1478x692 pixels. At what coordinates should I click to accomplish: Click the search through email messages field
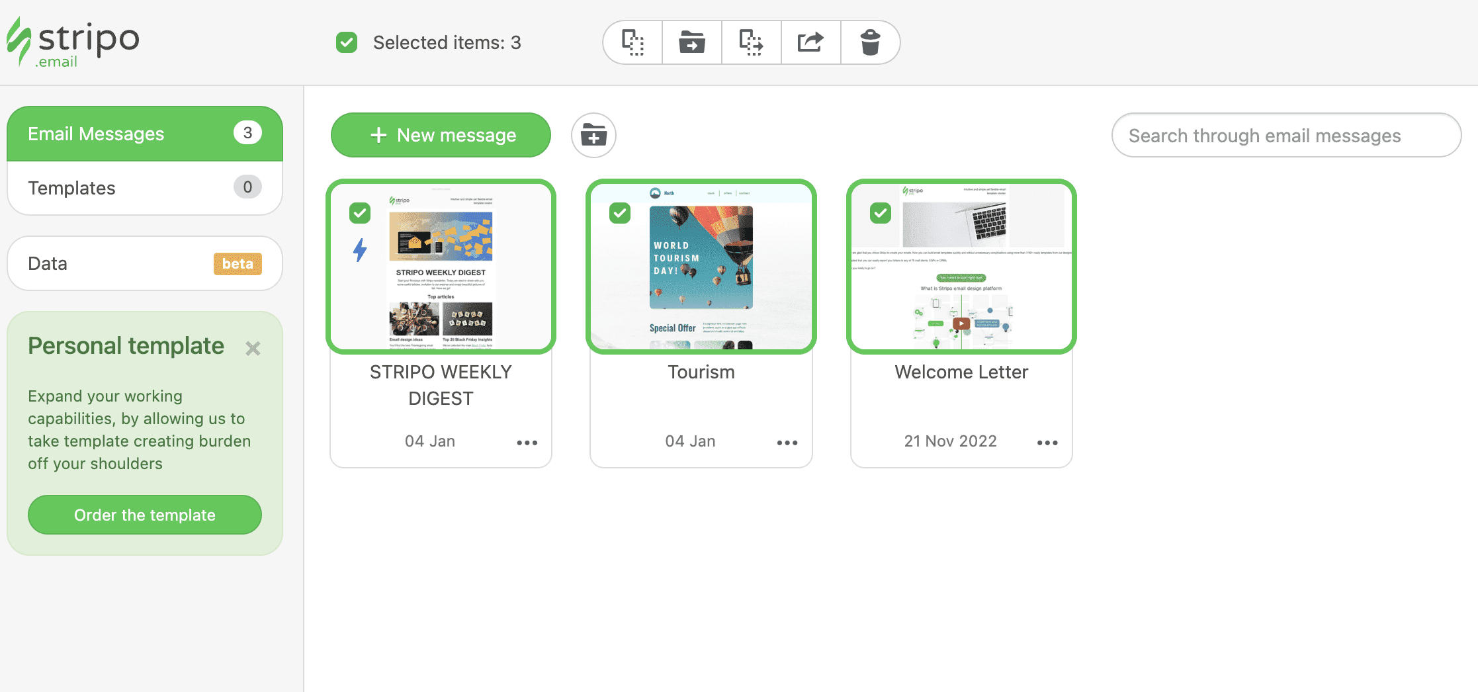pos(1286,135)
